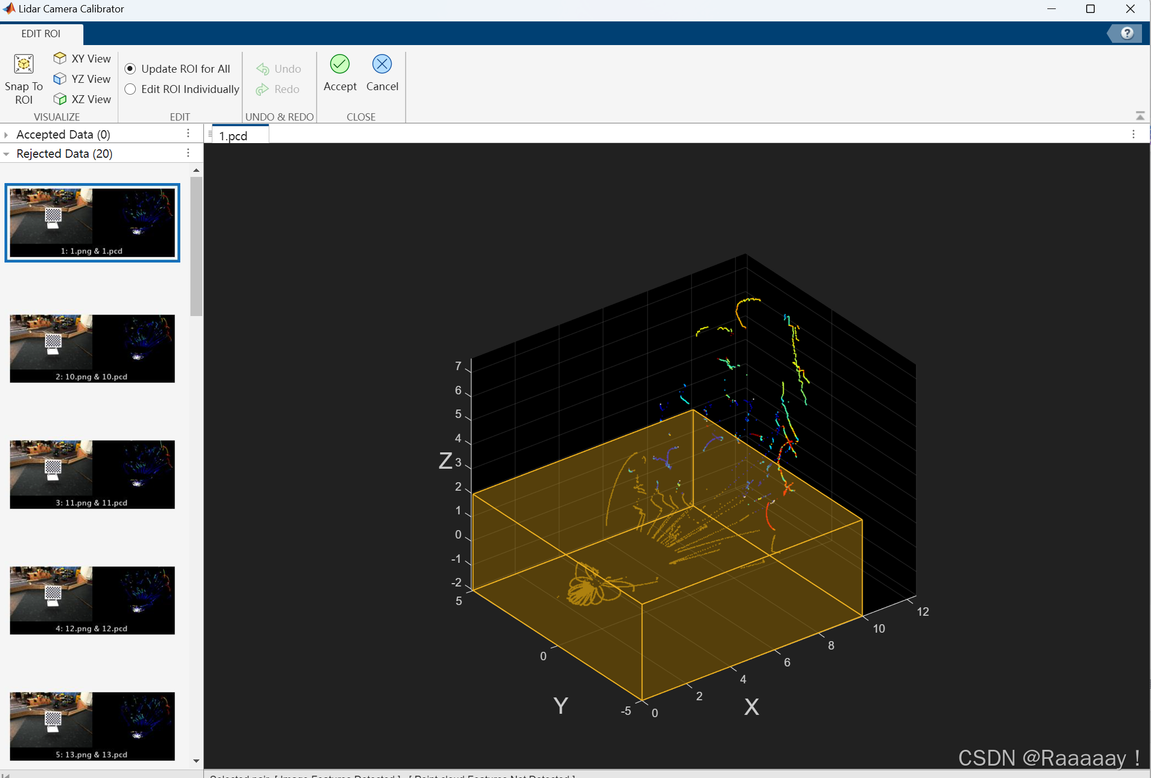
Task: Select Edit ROI Individually option
Action: click(130, 89)
